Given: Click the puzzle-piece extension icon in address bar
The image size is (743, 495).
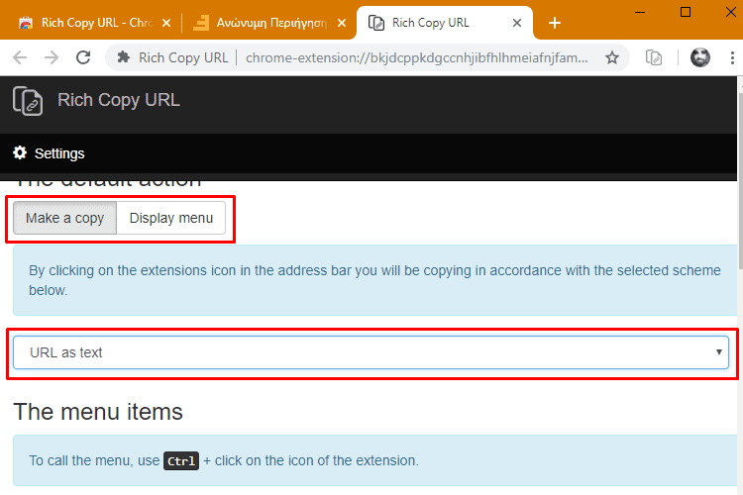Looking at the screenshot, I should click(123, 57).
